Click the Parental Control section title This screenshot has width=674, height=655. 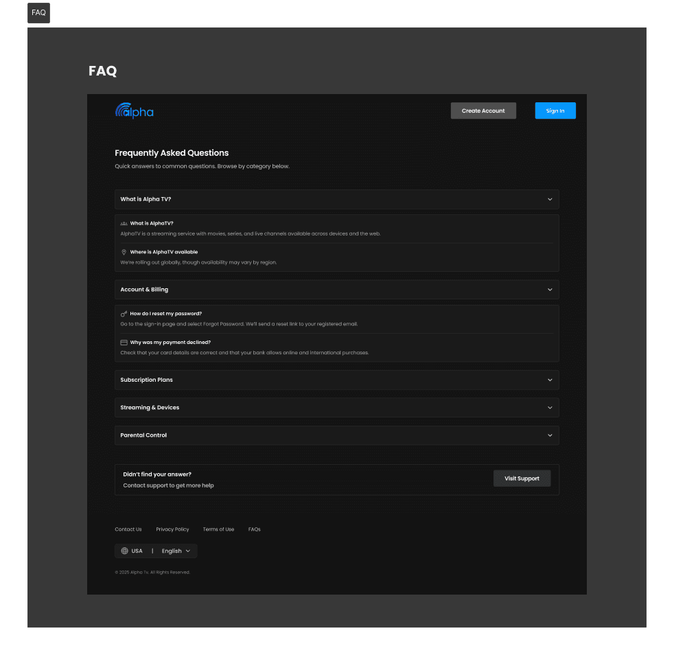click(x=143, y=436)
